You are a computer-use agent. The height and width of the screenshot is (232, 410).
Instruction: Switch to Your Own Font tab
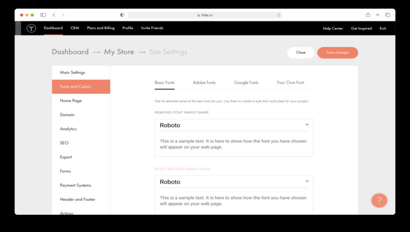pos(290,82)
